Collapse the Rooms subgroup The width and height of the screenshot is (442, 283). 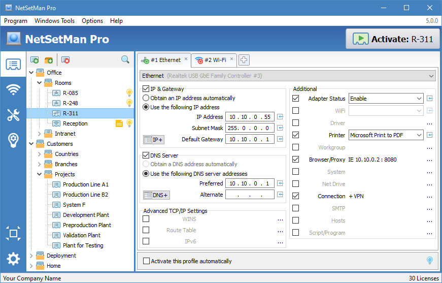[40, 83]
